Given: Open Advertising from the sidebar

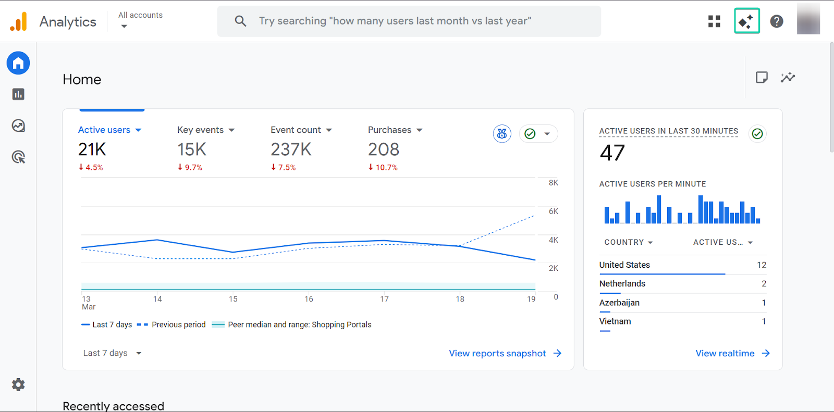Looking at the screenshot, I should (x=18, y=157).
